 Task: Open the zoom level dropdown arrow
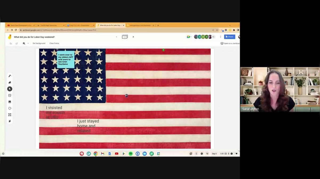point(28,43)
